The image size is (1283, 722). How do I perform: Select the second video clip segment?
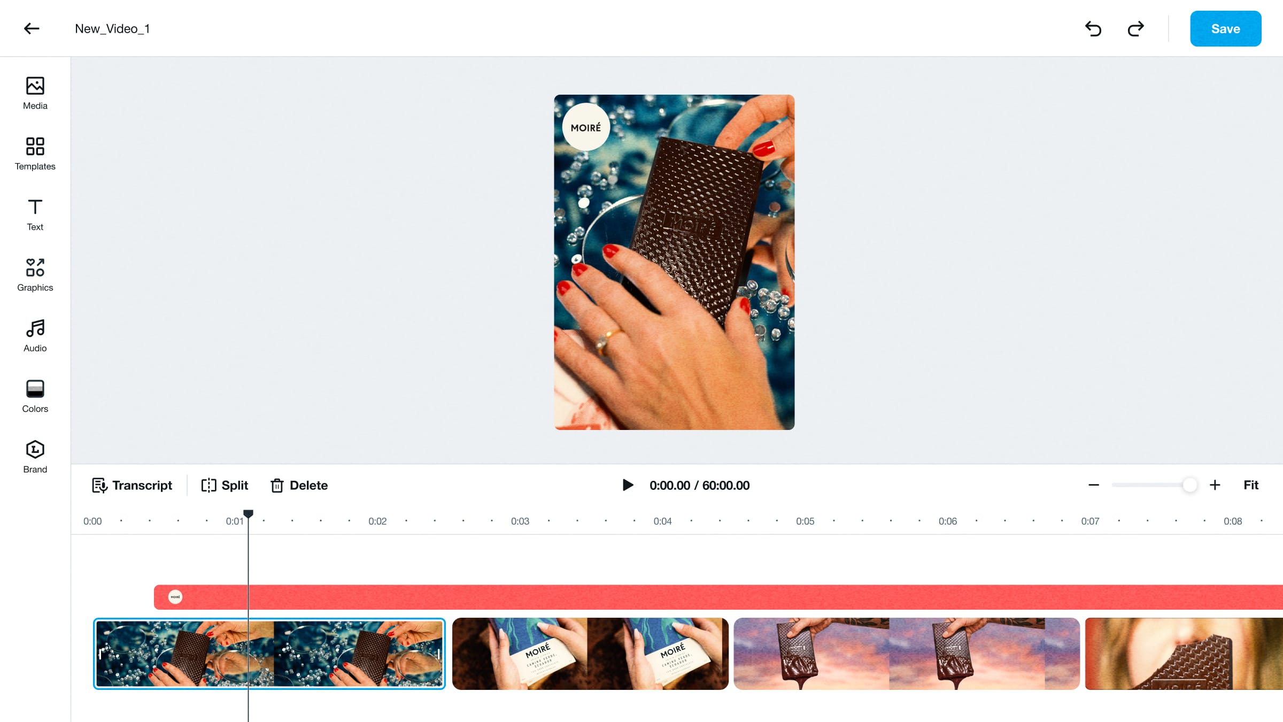(590, 652)
